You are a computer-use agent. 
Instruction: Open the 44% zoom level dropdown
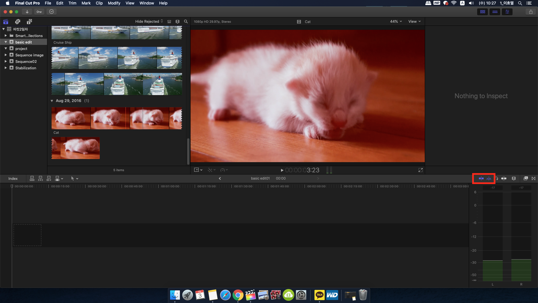(x=396, y=21)
